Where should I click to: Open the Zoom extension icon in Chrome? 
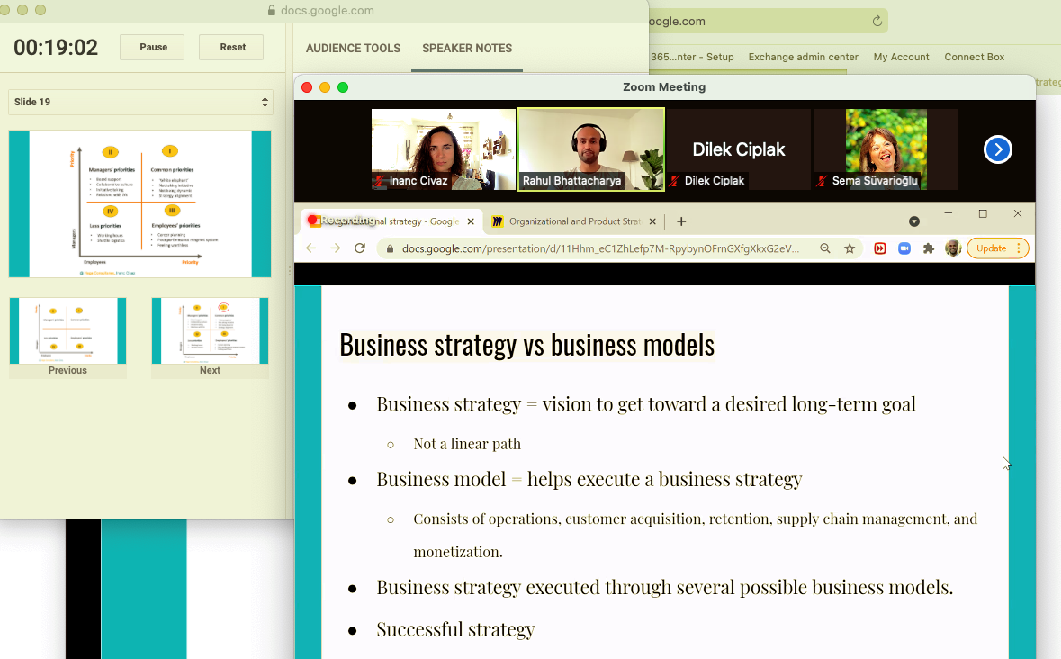(x=904, y=248)
